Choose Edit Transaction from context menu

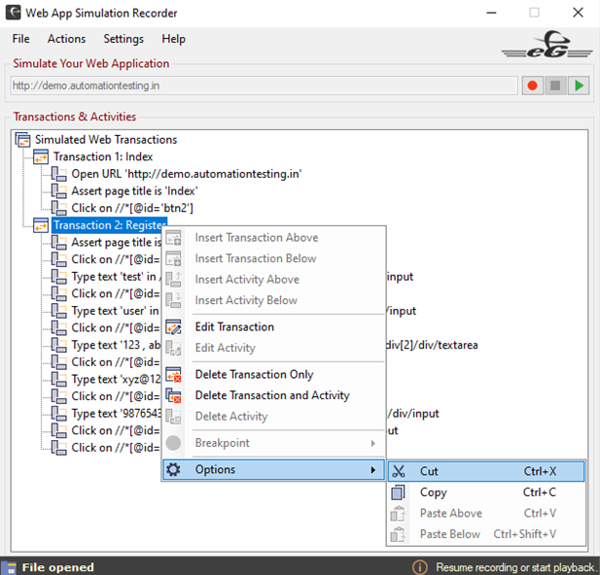point(273,327)
